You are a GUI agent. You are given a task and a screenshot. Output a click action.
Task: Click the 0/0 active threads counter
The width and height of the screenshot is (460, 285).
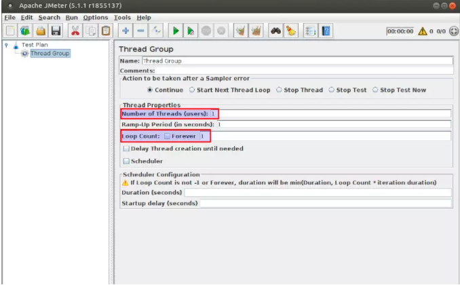441,31
